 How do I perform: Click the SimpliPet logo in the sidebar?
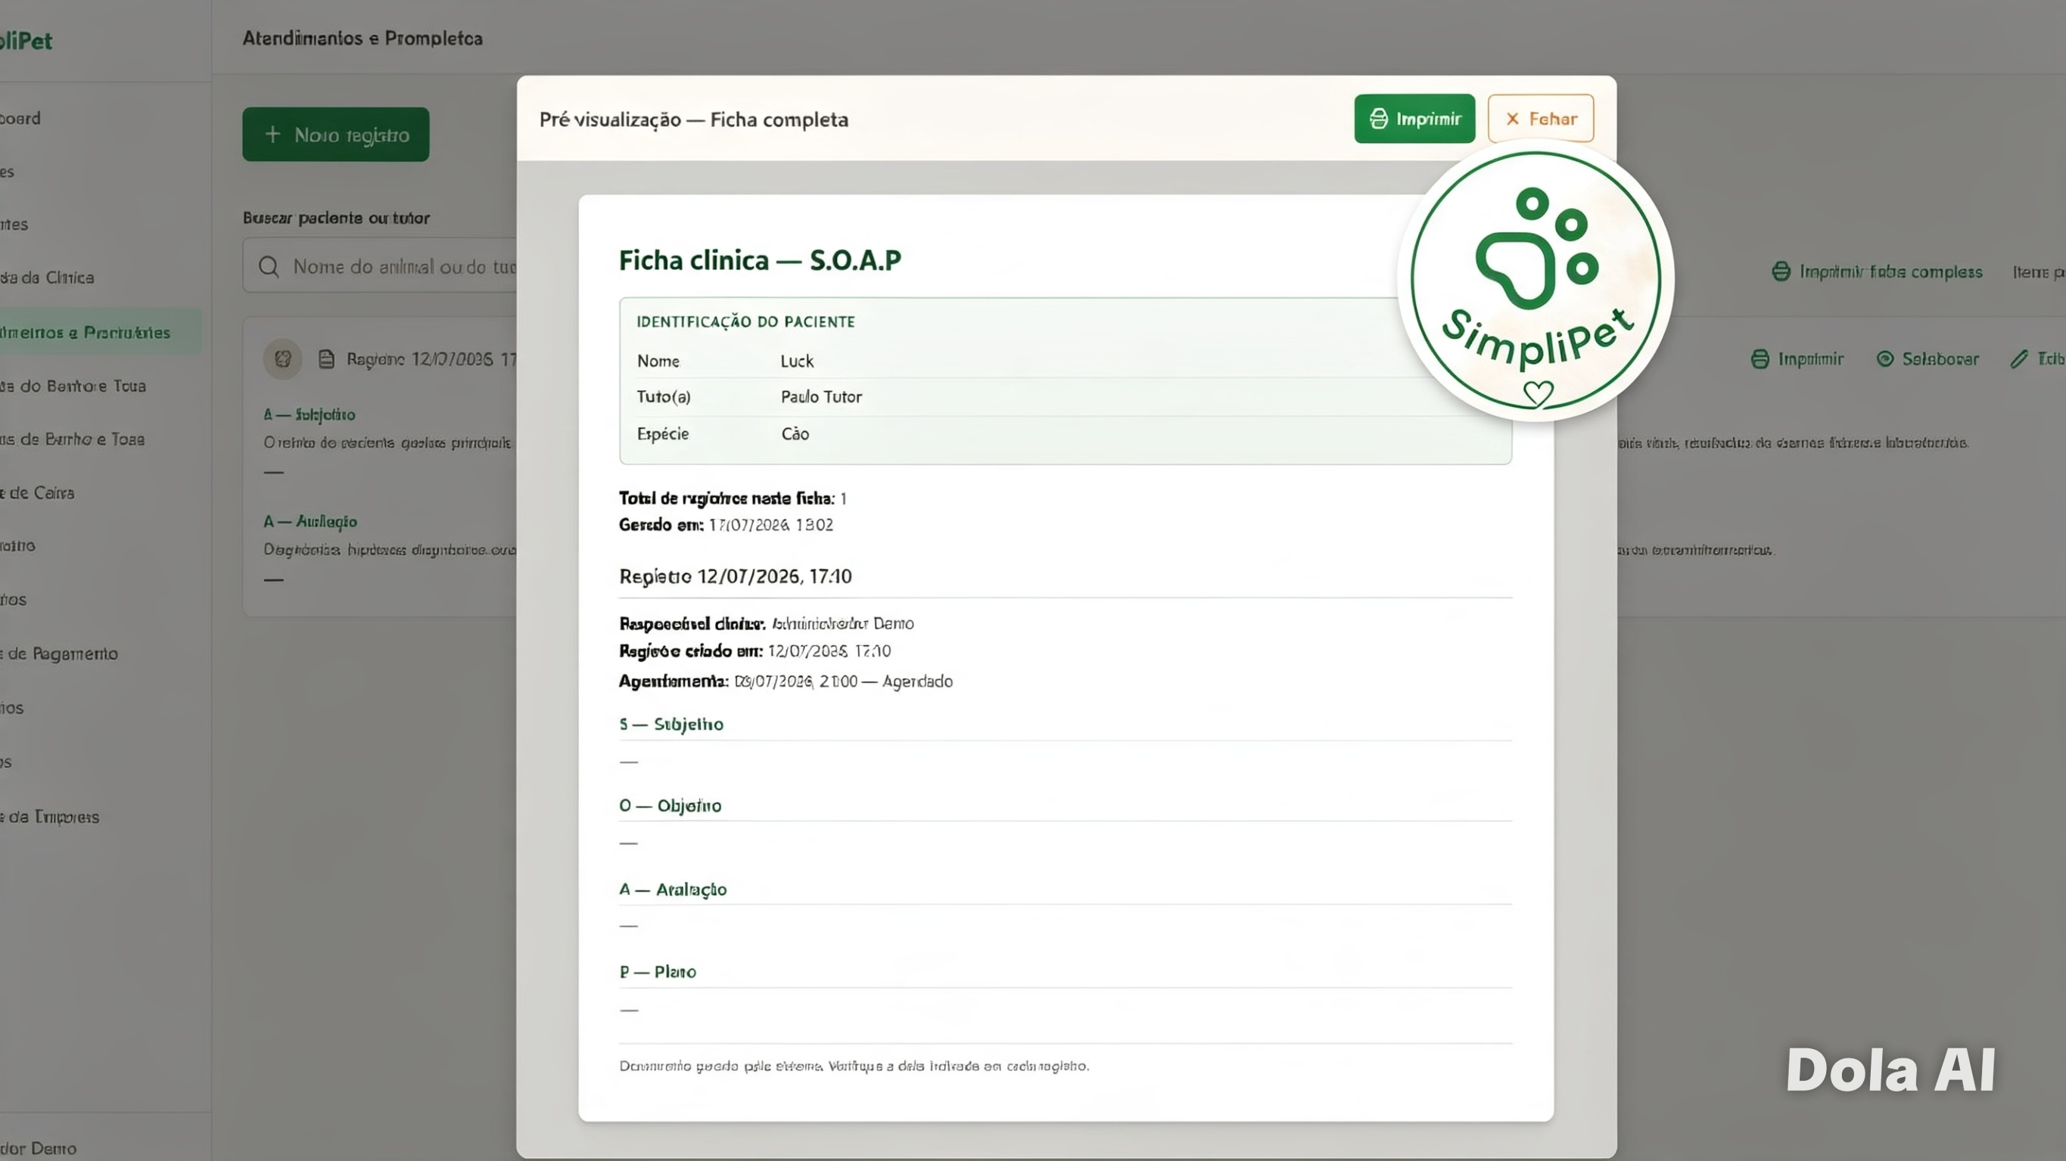tap(26, 41)
